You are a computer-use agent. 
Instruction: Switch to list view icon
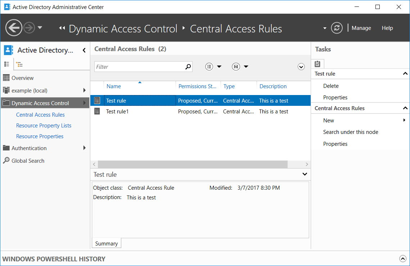pos(7,64)
